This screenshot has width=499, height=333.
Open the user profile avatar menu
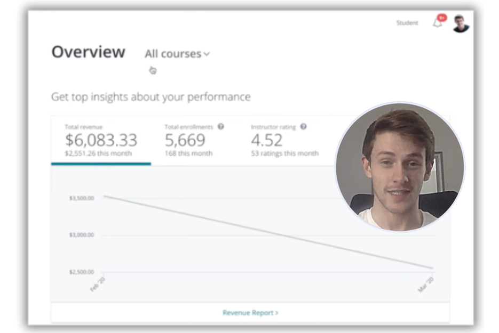point(461,23)
